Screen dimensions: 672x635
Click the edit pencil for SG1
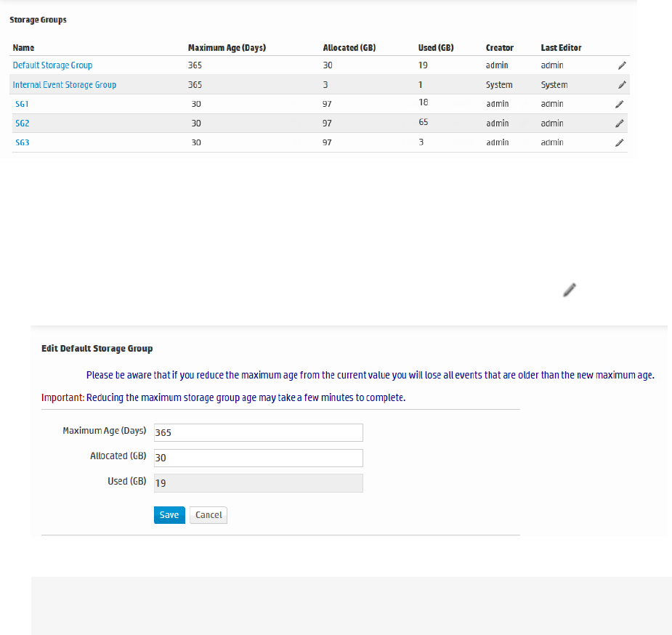(x=619, y=104)
